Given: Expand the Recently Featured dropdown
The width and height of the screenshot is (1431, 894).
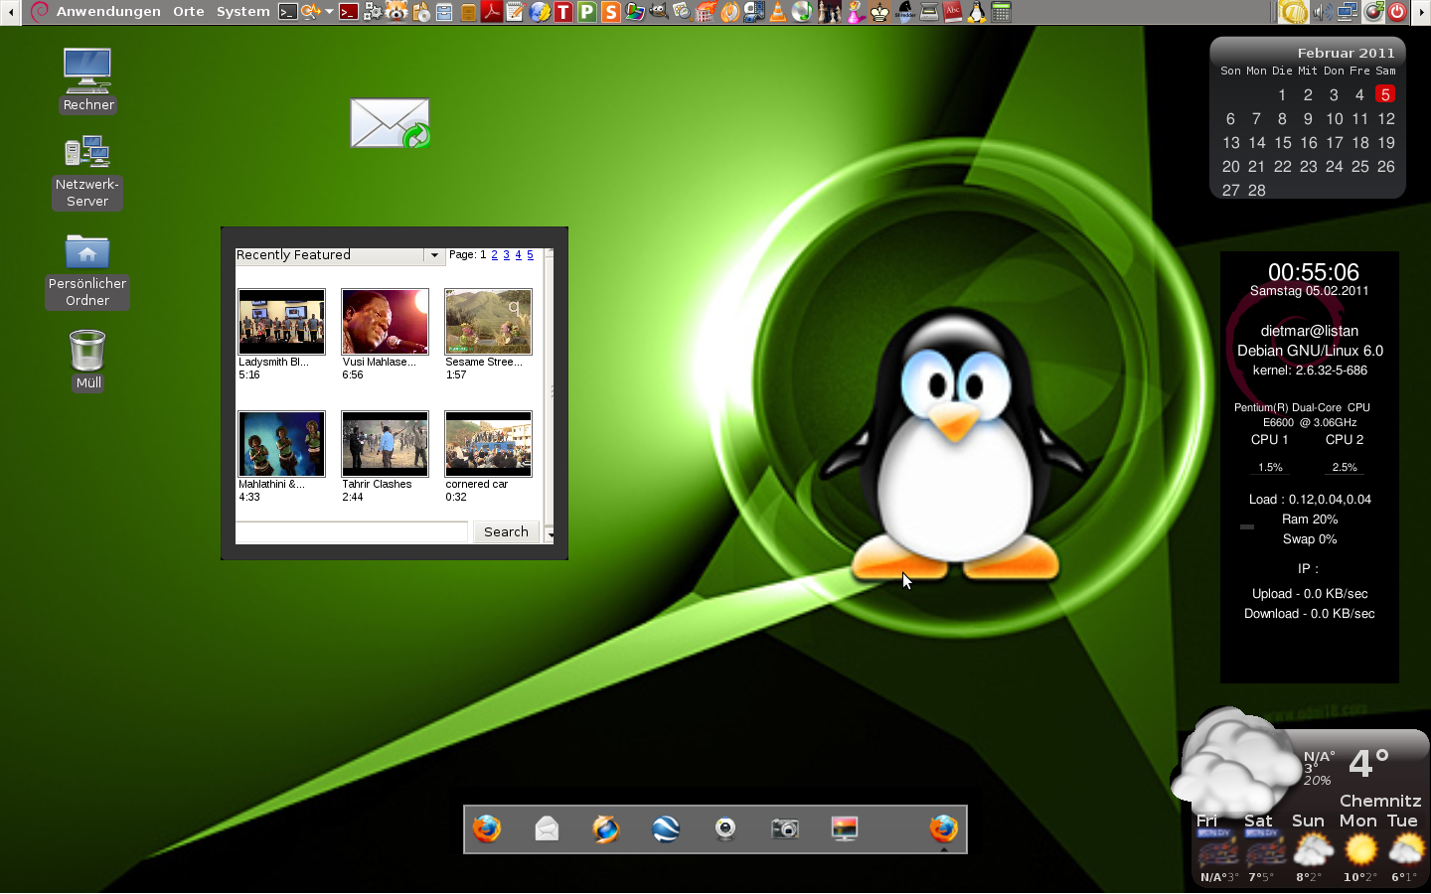Looking at the screenshot, I should [x=434, y=255].
